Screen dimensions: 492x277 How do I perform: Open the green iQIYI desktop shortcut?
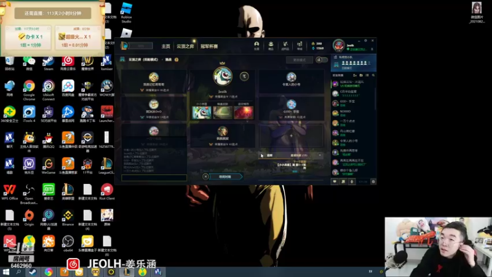point(49,192)
